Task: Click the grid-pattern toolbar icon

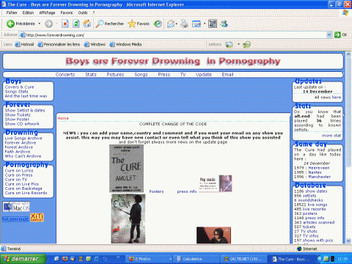Action: (213, 23)
